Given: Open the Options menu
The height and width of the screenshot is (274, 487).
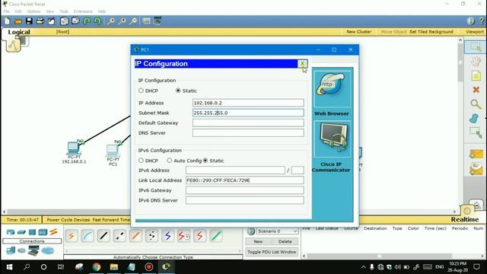Looking at the screenshot, I should pyautogui.click(x=33, y=11).
